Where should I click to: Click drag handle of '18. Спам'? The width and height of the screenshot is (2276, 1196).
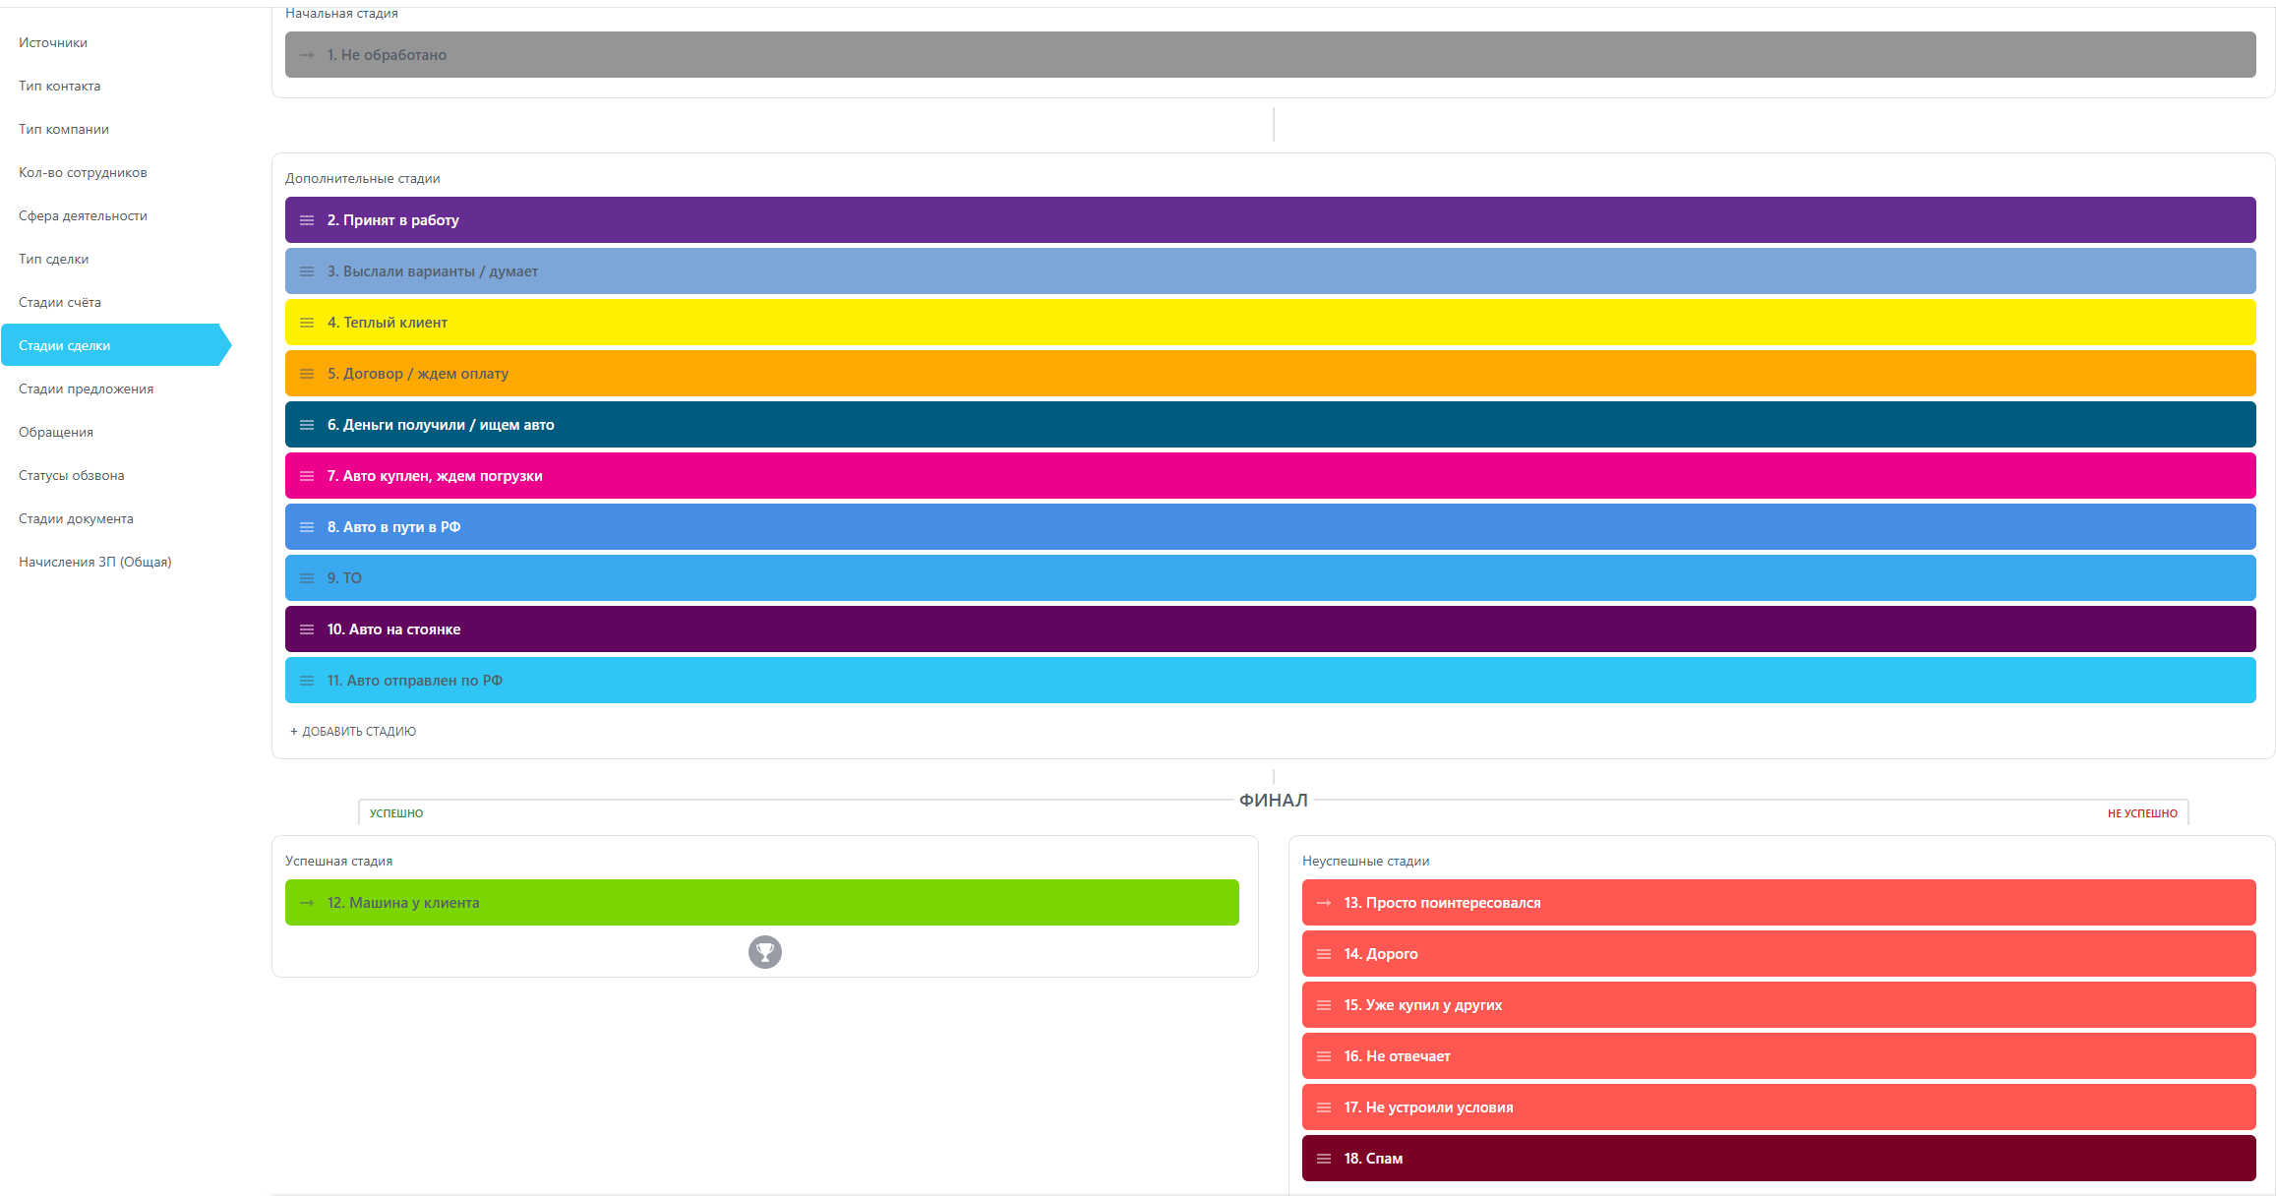(1324, 1159)
